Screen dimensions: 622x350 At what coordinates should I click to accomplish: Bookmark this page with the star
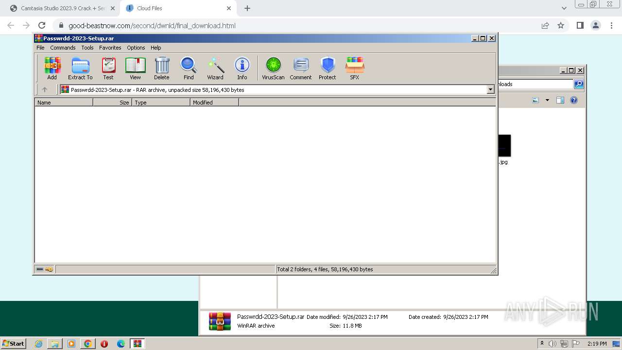pyautogui.click(x=561, y=25)
